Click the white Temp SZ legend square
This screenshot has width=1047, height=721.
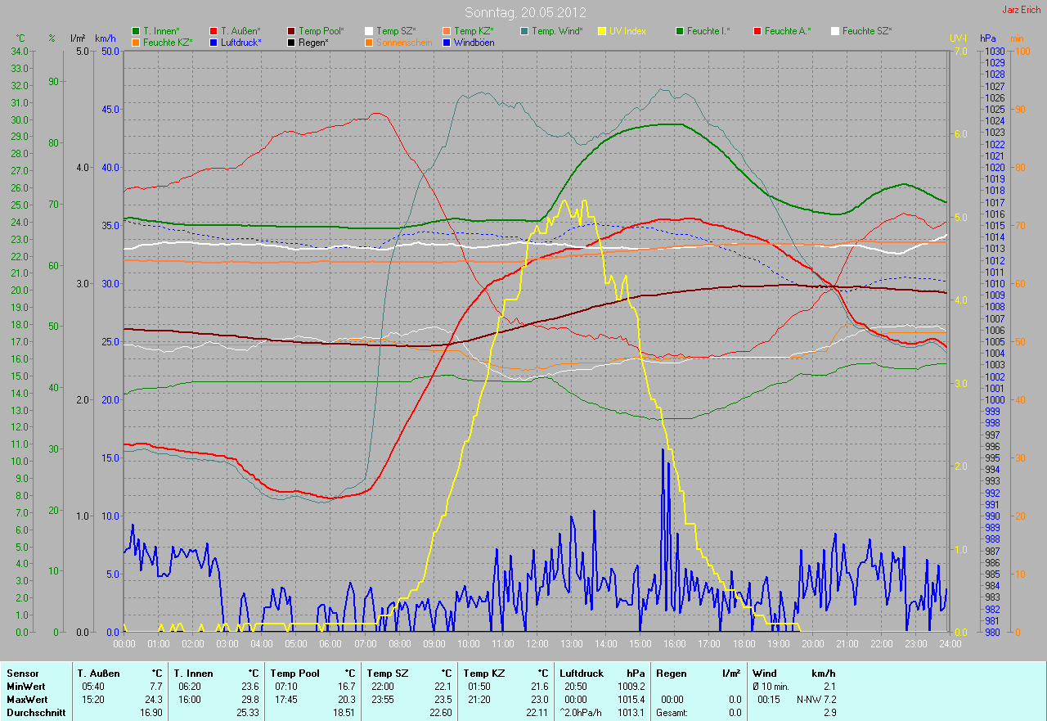(x=369, y=31)
